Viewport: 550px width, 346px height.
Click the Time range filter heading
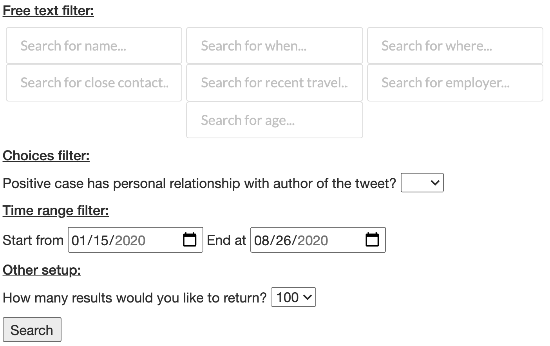56,210
